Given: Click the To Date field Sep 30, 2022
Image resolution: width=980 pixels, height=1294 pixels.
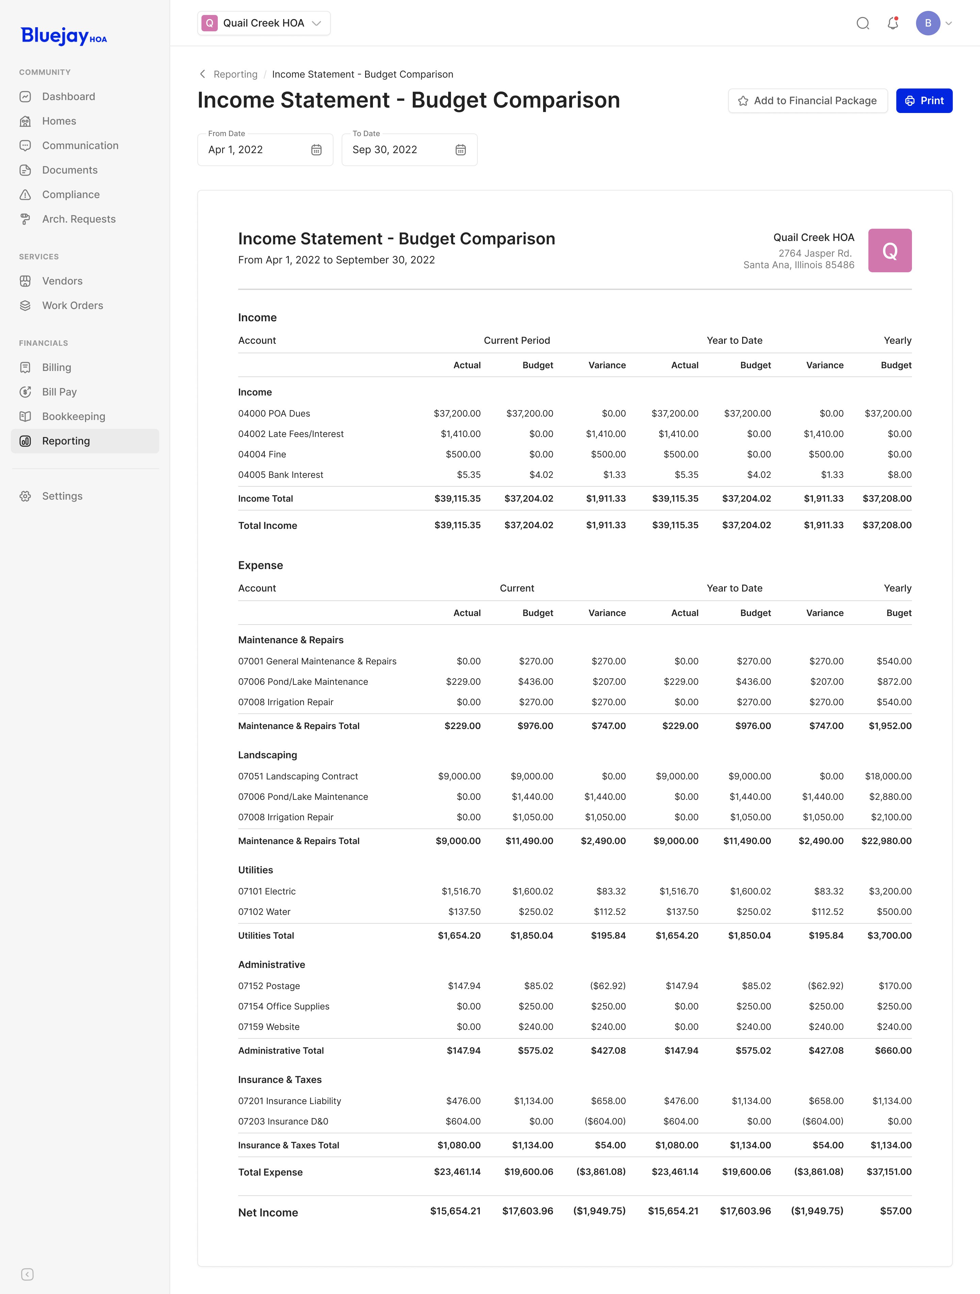Looking at the screenshot, I should [409, 150].
